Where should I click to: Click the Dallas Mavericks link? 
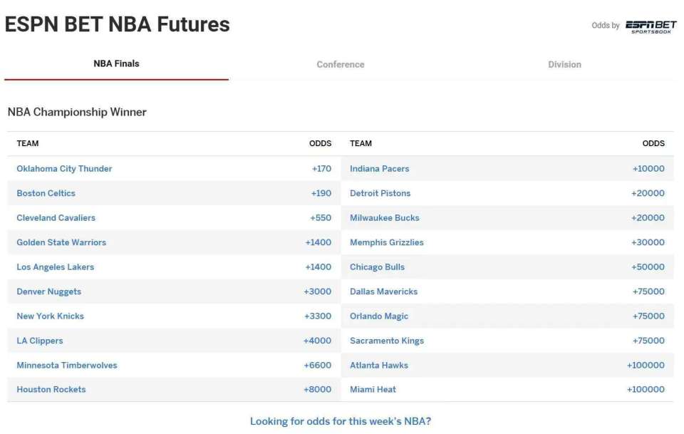click(x=383, y=291)
